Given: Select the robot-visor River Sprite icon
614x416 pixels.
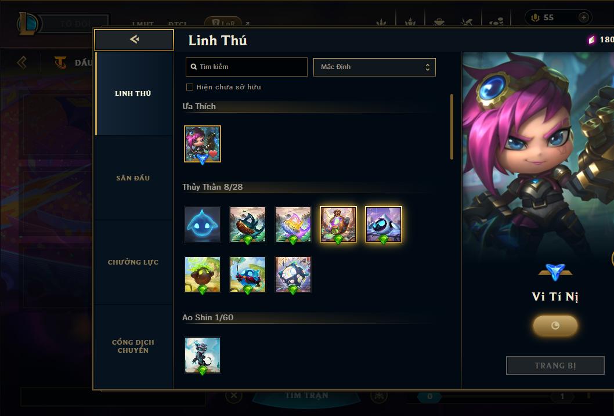Looking at the screenshot, I should click(x=384, y=224).
